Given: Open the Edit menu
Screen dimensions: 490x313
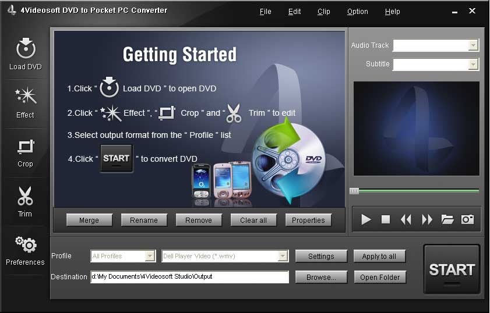Looking at the screenshot, I should click(294, 12).
